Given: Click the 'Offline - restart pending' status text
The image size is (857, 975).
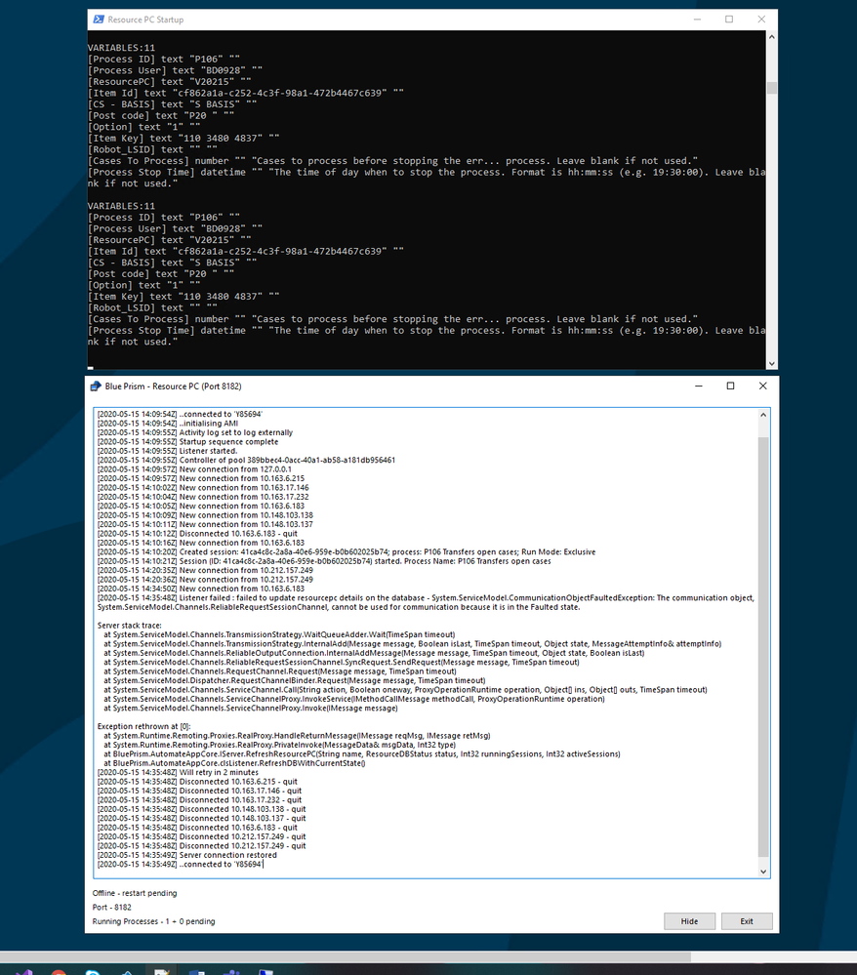Looking at the screenshot, I should [135, 893].
